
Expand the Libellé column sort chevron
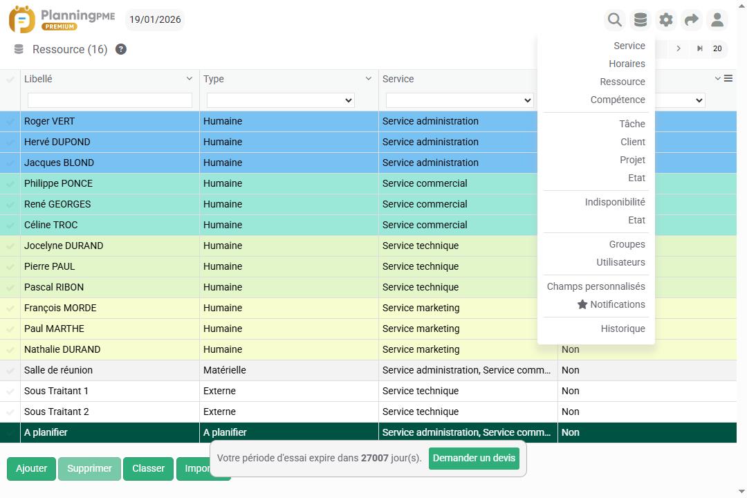click(x=190, y=79)
